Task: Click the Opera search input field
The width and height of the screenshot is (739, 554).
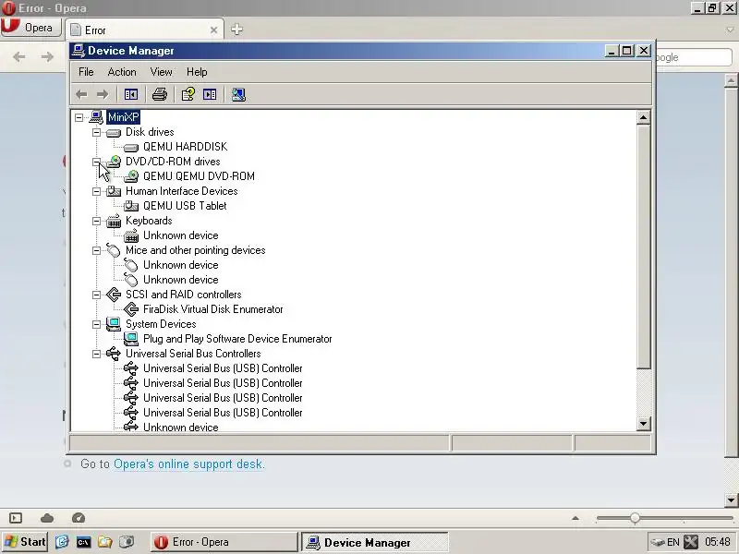Action: pos(694,57)
